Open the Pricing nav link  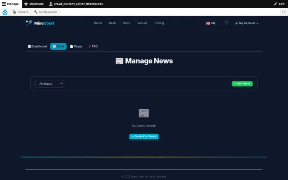159,23
